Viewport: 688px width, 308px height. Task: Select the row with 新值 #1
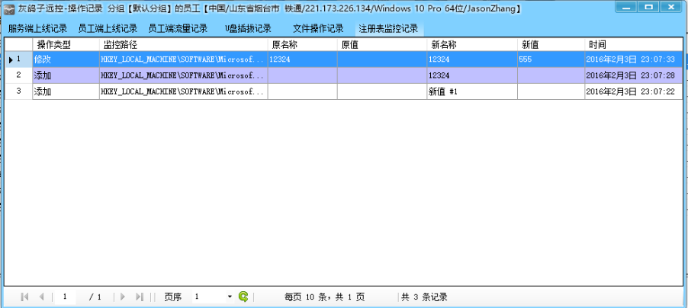click(443, 91)
